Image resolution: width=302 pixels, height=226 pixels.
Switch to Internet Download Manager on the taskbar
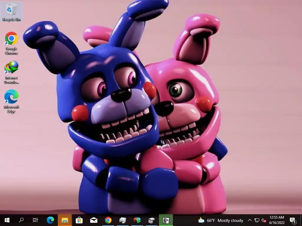[137, 220]
